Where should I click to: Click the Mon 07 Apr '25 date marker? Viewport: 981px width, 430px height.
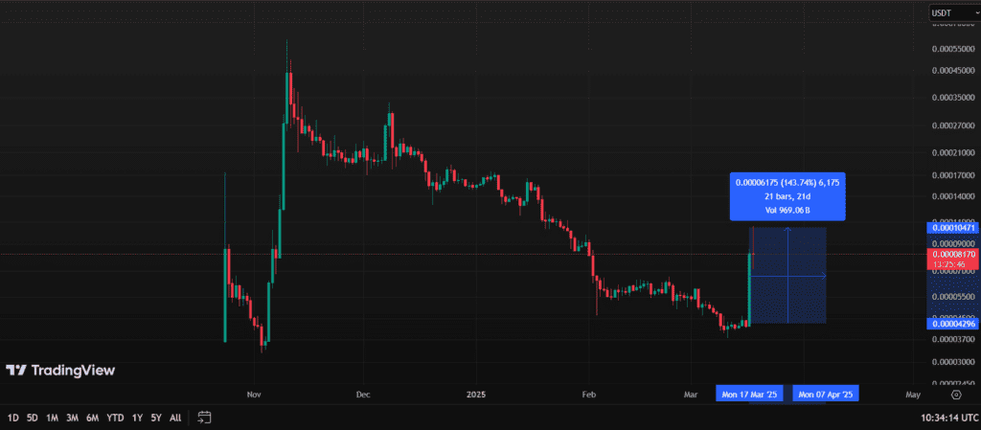click(826, 395)
